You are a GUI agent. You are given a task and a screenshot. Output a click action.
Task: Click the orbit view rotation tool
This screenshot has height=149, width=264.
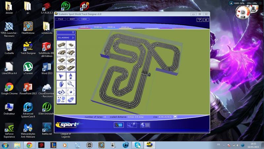point(61,92)
